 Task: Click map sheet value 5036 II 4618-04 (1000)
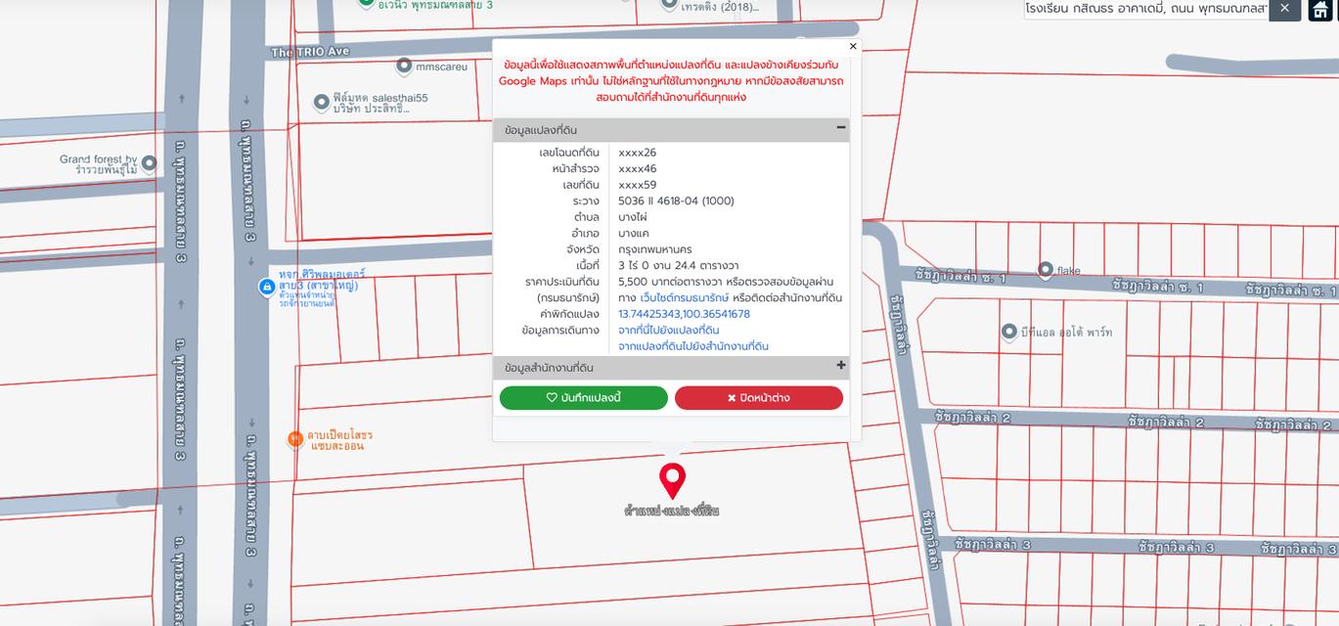tap(676, 201)
